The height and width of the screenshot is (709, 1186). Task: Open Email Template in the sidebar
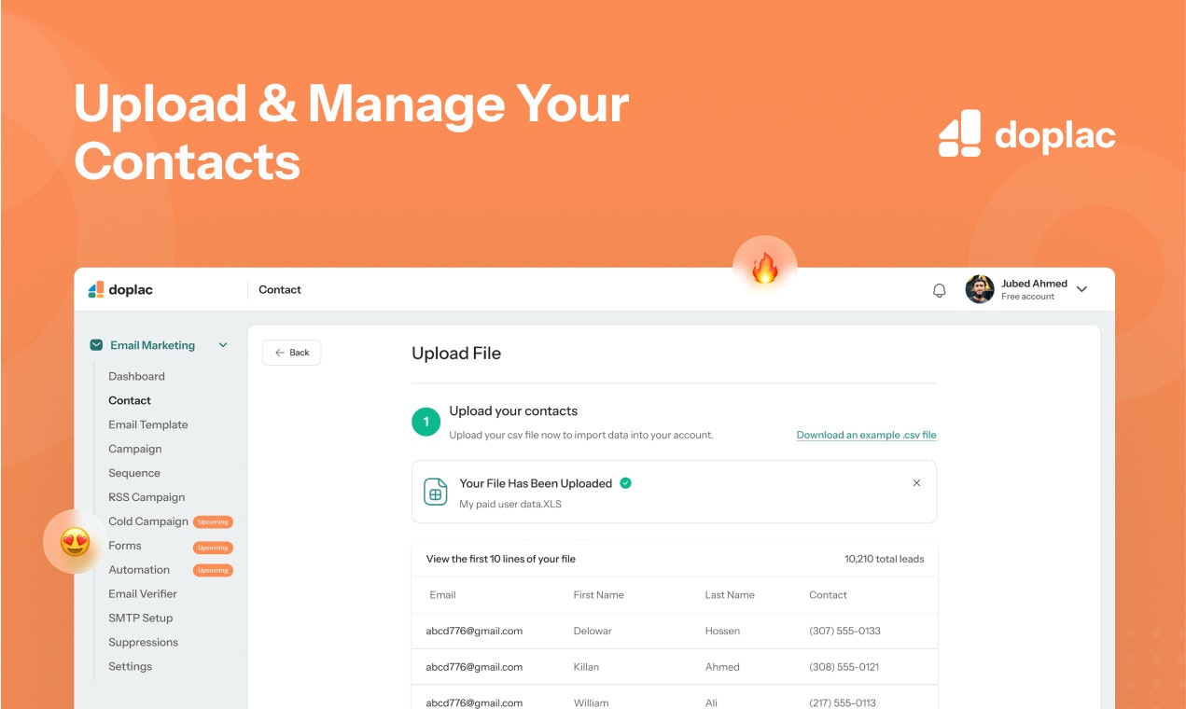click(x=148, y=424)
